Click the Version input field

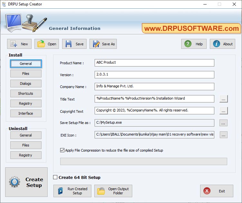[x=154, y=75]
